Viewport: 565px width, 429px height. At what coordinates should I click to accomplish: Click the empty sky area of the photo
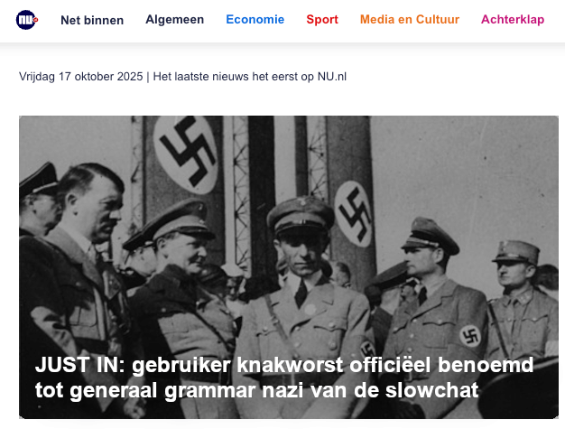pyautogui.click(x=465, y=163)
